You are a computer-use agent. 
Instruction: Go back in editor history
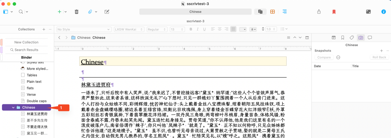[59, 37]
